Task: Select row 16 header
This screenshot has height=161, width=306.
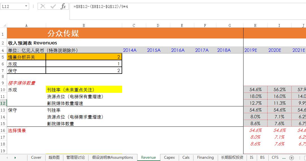Action: point(3,130)
